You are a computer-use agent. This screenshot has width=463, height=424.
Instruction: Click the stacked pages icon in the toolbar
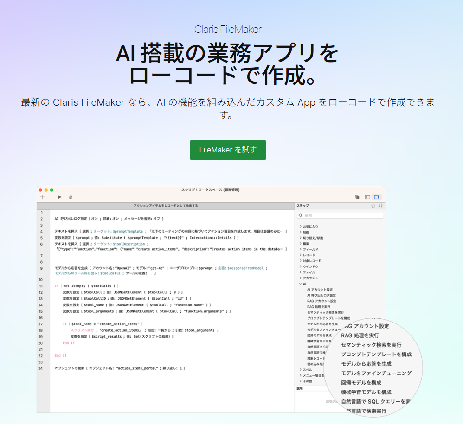pyautogui.click(x=357, y=197)
